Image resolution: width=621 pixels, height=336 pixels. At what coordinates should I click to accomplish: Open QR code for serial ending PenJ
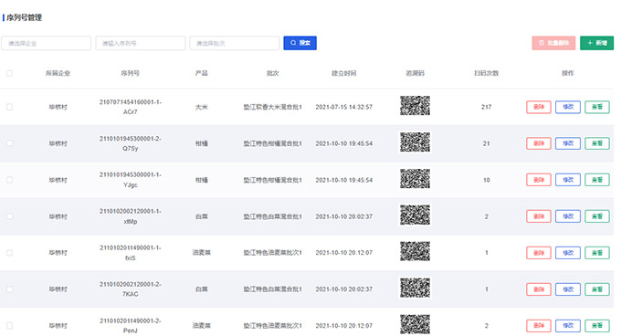pos(415,324)
